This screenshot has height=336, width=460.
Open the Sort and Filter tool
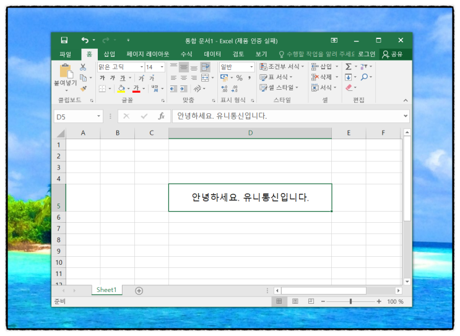(364, 67)
